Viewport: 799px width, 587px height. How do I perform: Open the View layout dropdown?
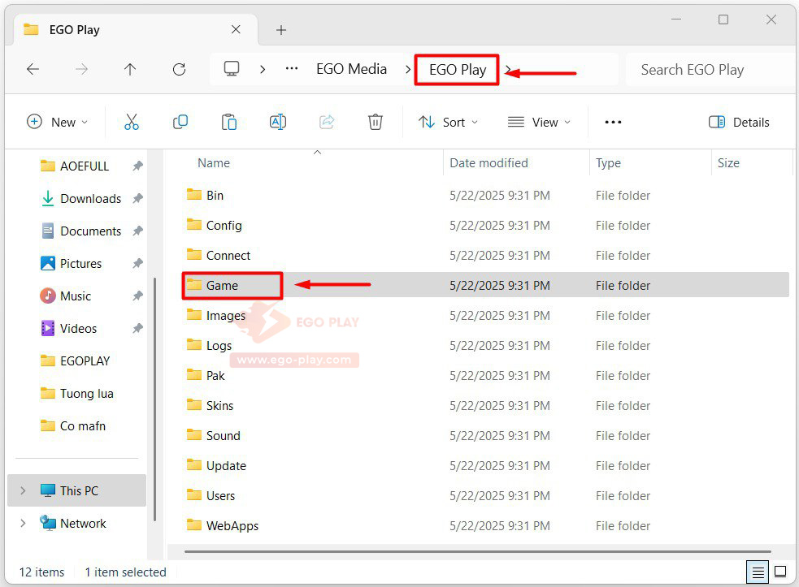pyautogui.click(x=539, y=122)
